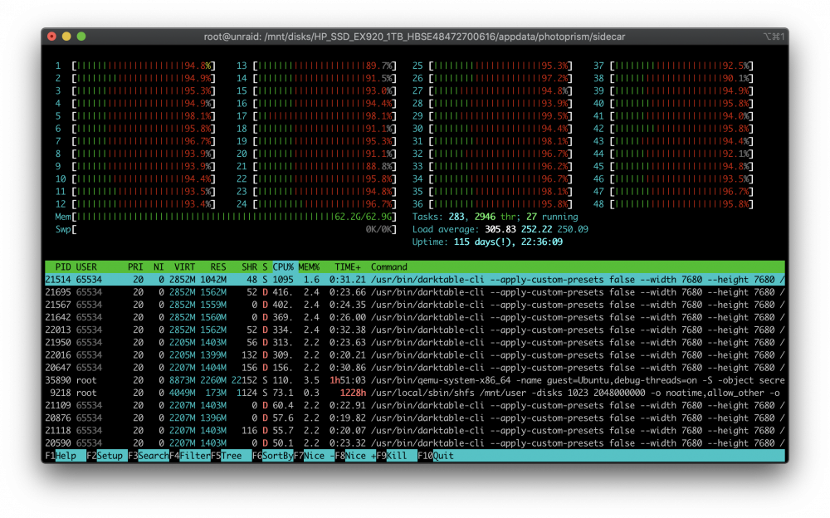Viewport: 830px width, 518px height.
Task: Click the 1228h TIME+ value
Action: click(353, 393)
